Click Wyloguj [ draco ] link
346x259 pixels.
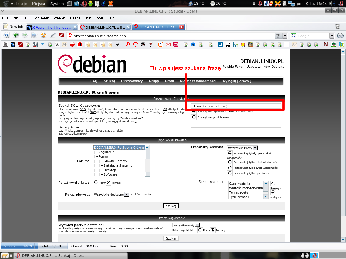pos(237,81)
